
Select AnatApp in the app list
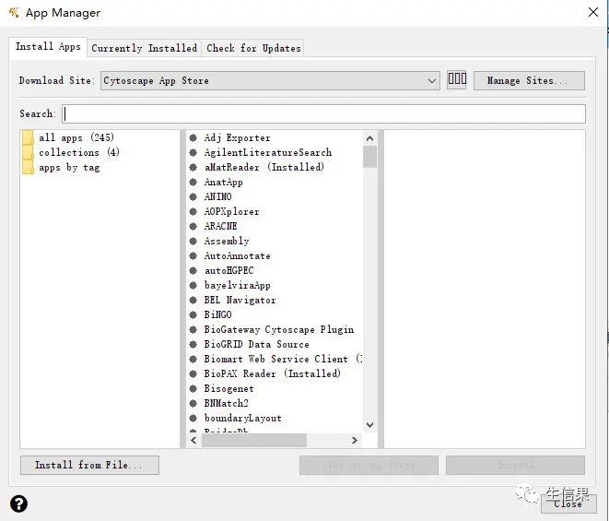pyautogui.click(x=223, y=182)
